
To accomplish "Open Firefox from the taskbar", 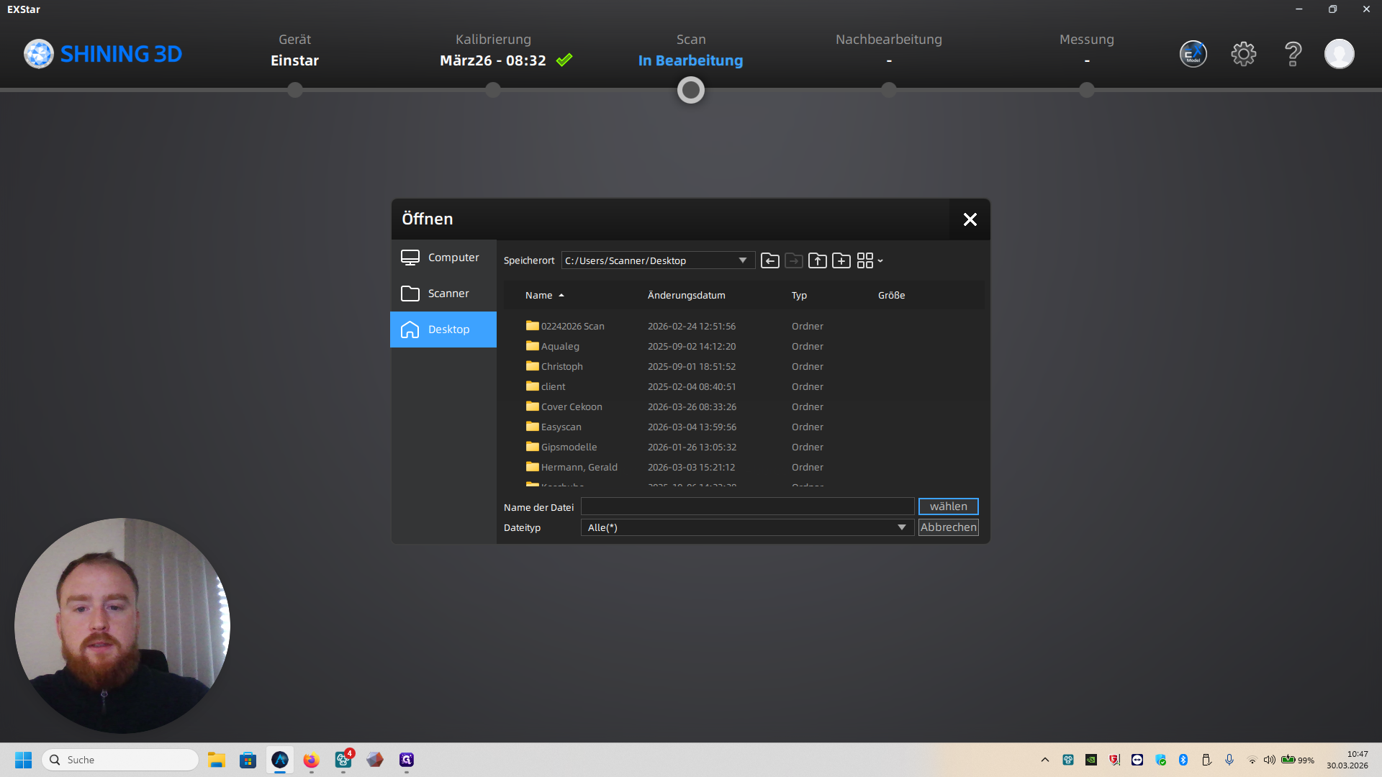I will [311, 760].
